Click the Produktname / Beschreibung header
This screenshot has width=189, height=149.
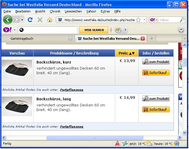tap(74, 53)
